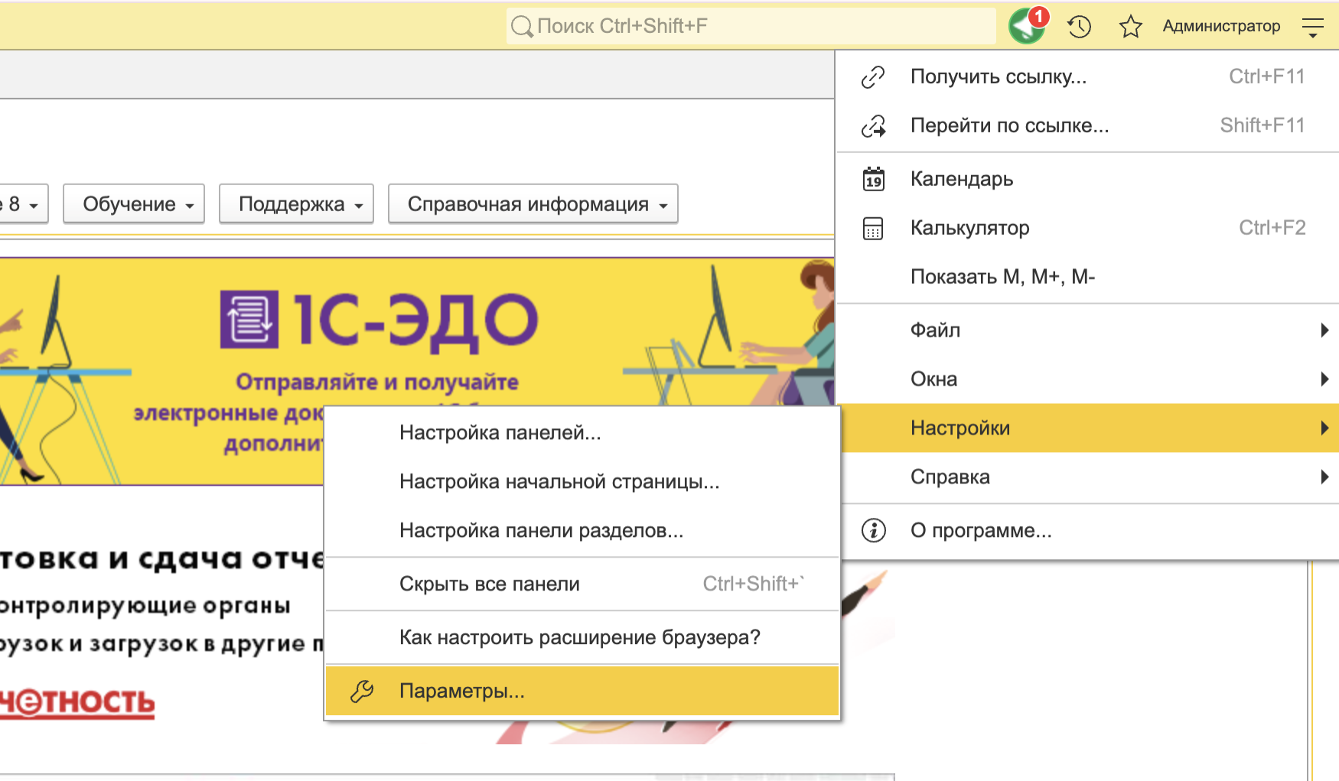This screenshot has height=781, width=1339.
Task: Open the history clock icon
Action: [x=1080, y=27]
